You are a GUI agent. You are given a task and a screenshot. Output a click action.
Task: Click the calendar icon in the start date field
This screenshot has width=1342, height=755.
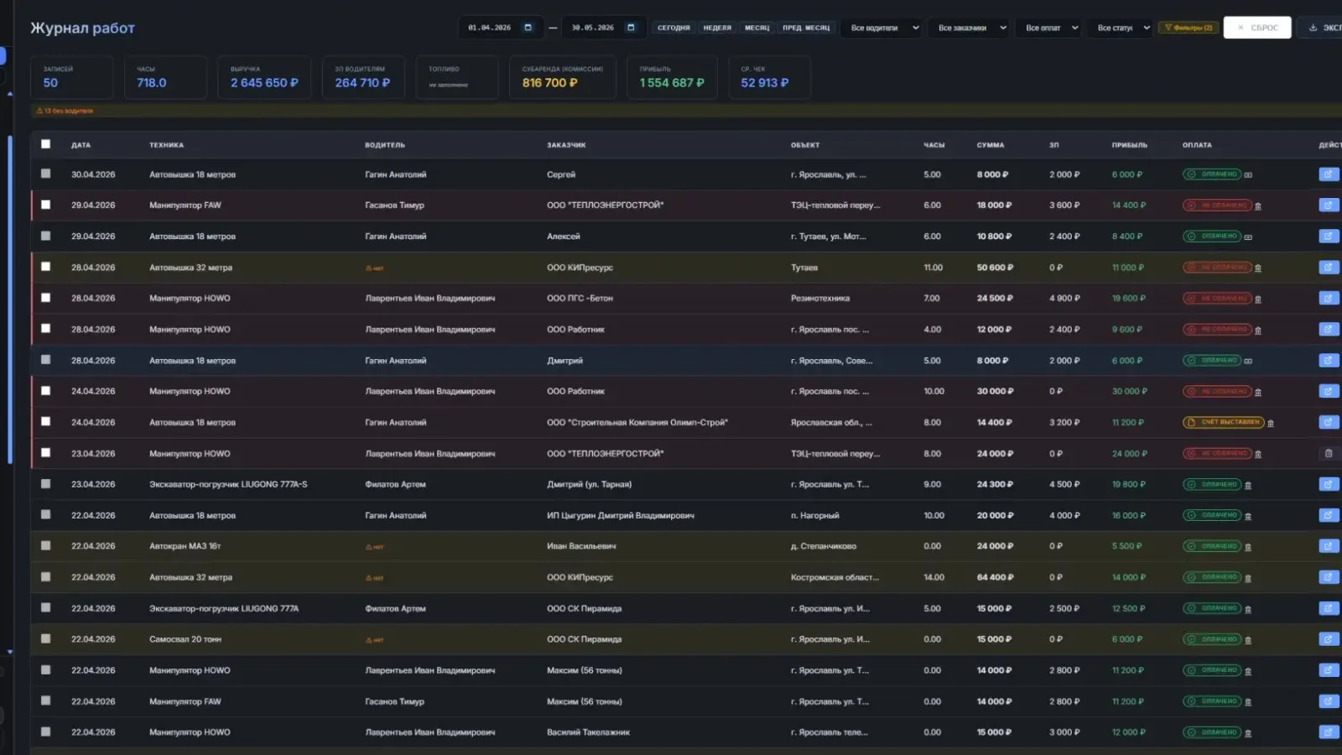[528, 28]
